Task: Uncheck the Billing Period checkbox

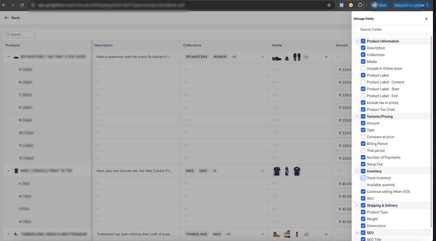Action: tap(363, 144)
